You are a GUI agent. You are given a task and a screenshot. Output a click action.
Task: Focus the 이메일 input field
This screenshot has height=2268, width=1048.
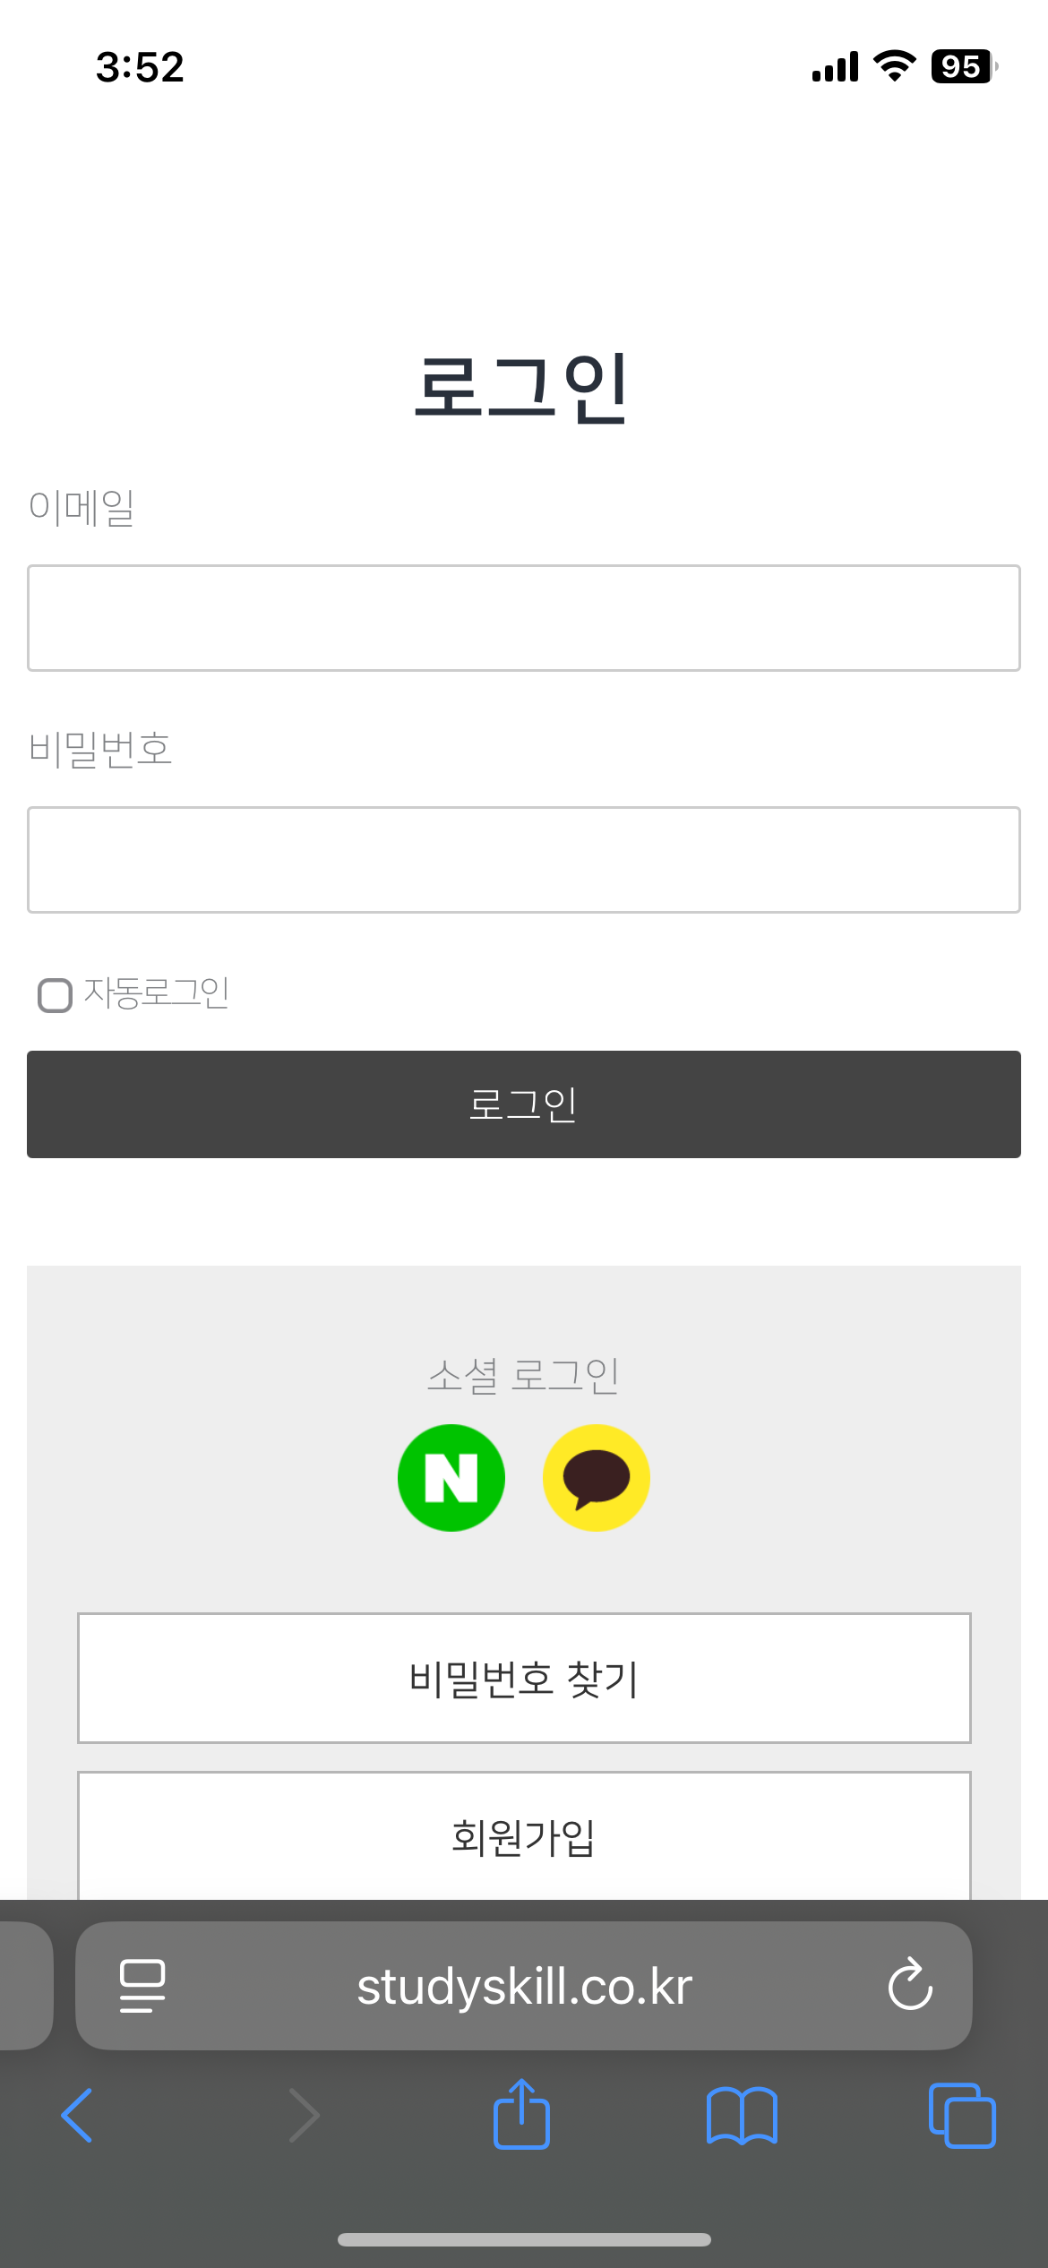click(x=524, y=618)
